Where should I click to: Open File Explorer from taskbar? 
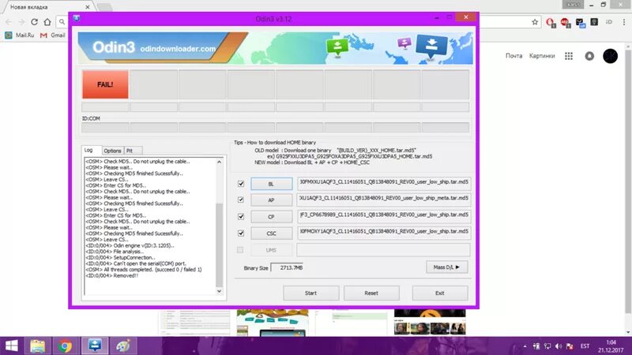38,346
